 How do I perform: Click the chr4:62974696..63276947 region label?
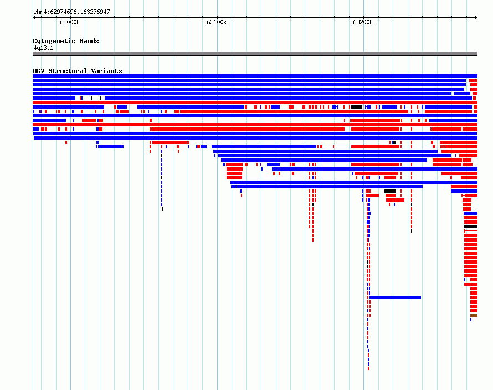tap(71, 12)
